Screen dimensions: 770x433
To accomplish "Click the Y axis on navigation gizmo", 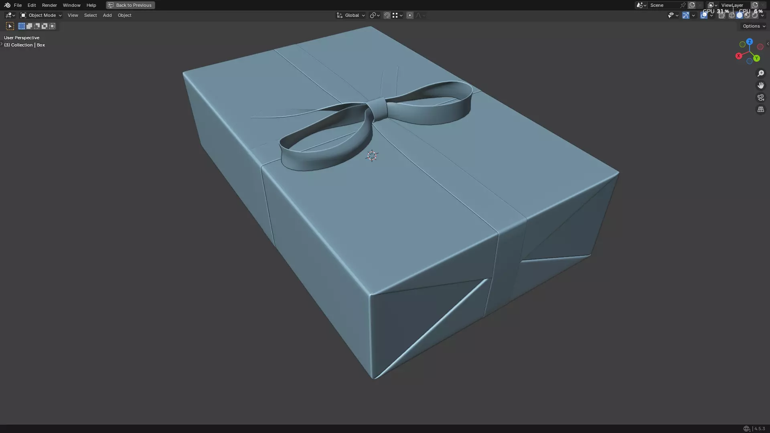I will pos(756,59).
